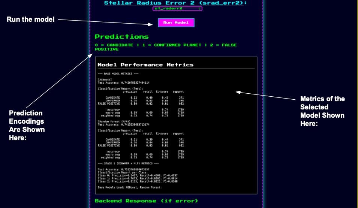Viewport: 358px width, 208px height.
Task: Click the CONFIRMED row with 0.84 recall
Action: click(144, 142)
